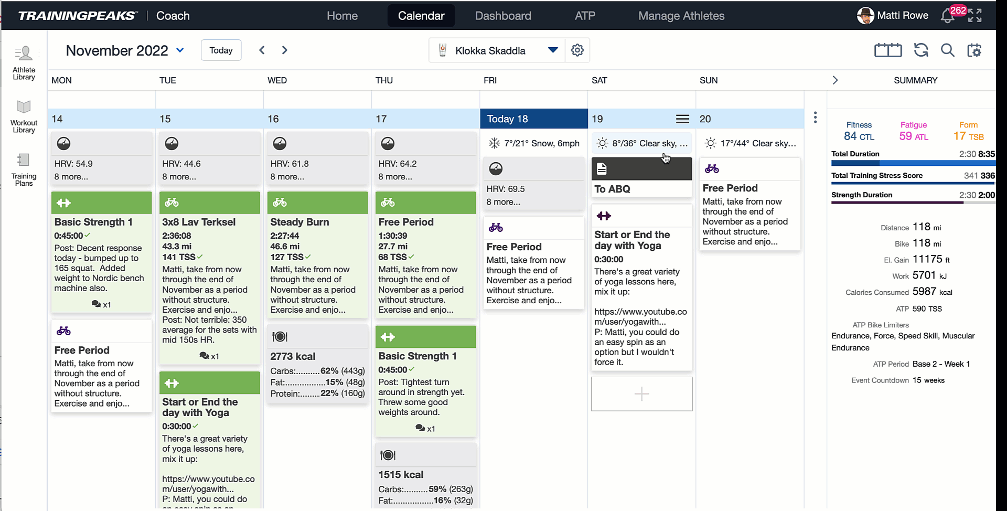Collapse the summary panel chevron

(x=835, y=80)
